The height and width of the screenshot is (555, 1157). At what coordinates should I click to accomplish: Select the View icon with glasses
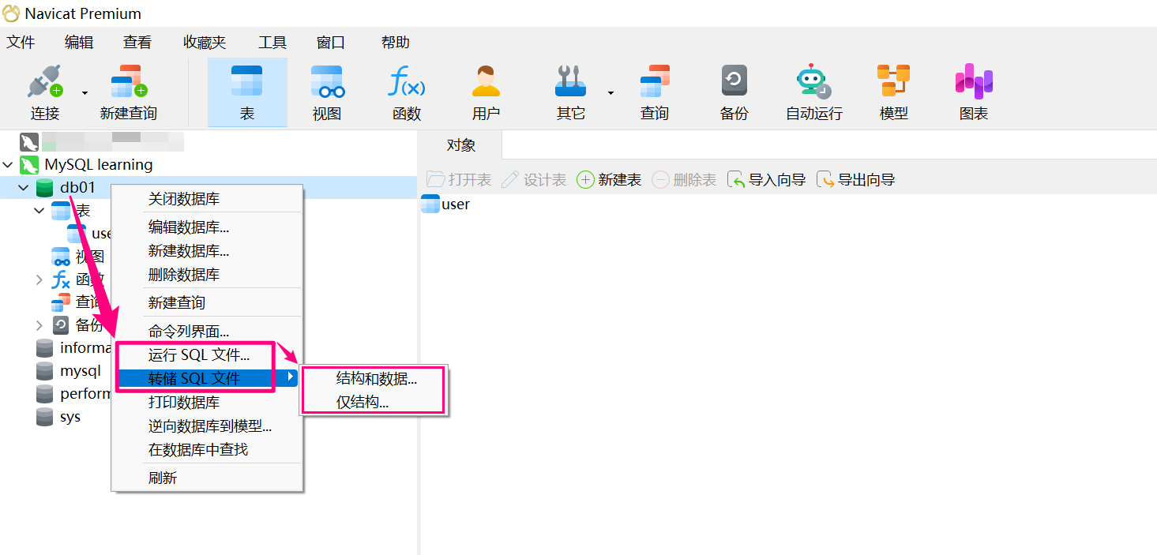pos(326,83)
